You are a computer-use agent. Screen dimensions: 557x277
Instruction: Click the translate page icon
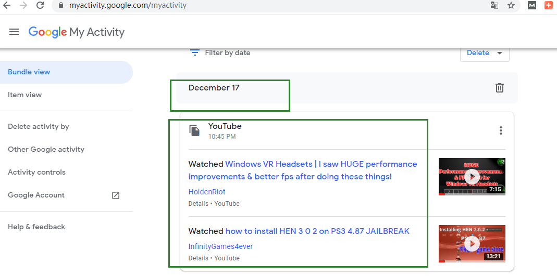point(494,6)
